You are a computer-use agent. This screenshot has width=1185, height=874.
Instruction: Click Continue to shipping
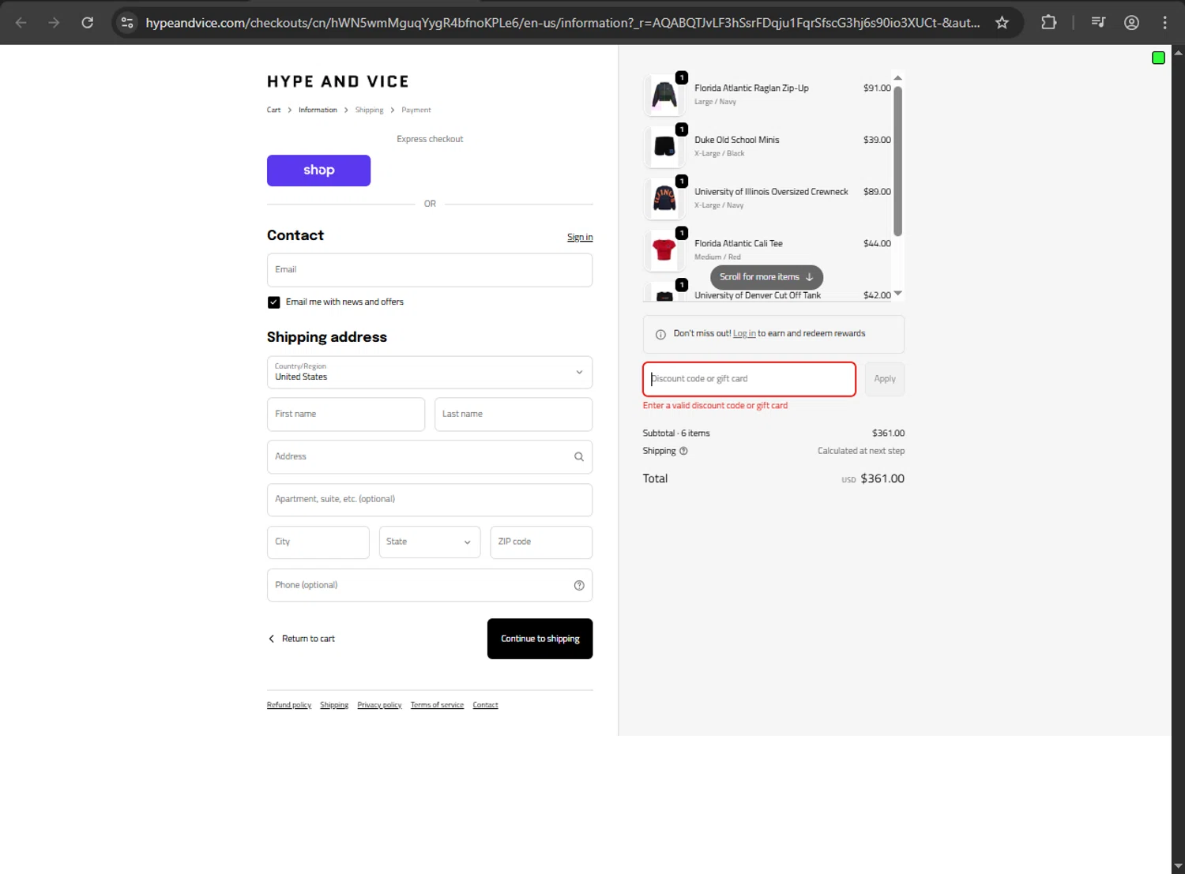click(x=540, y=639)
